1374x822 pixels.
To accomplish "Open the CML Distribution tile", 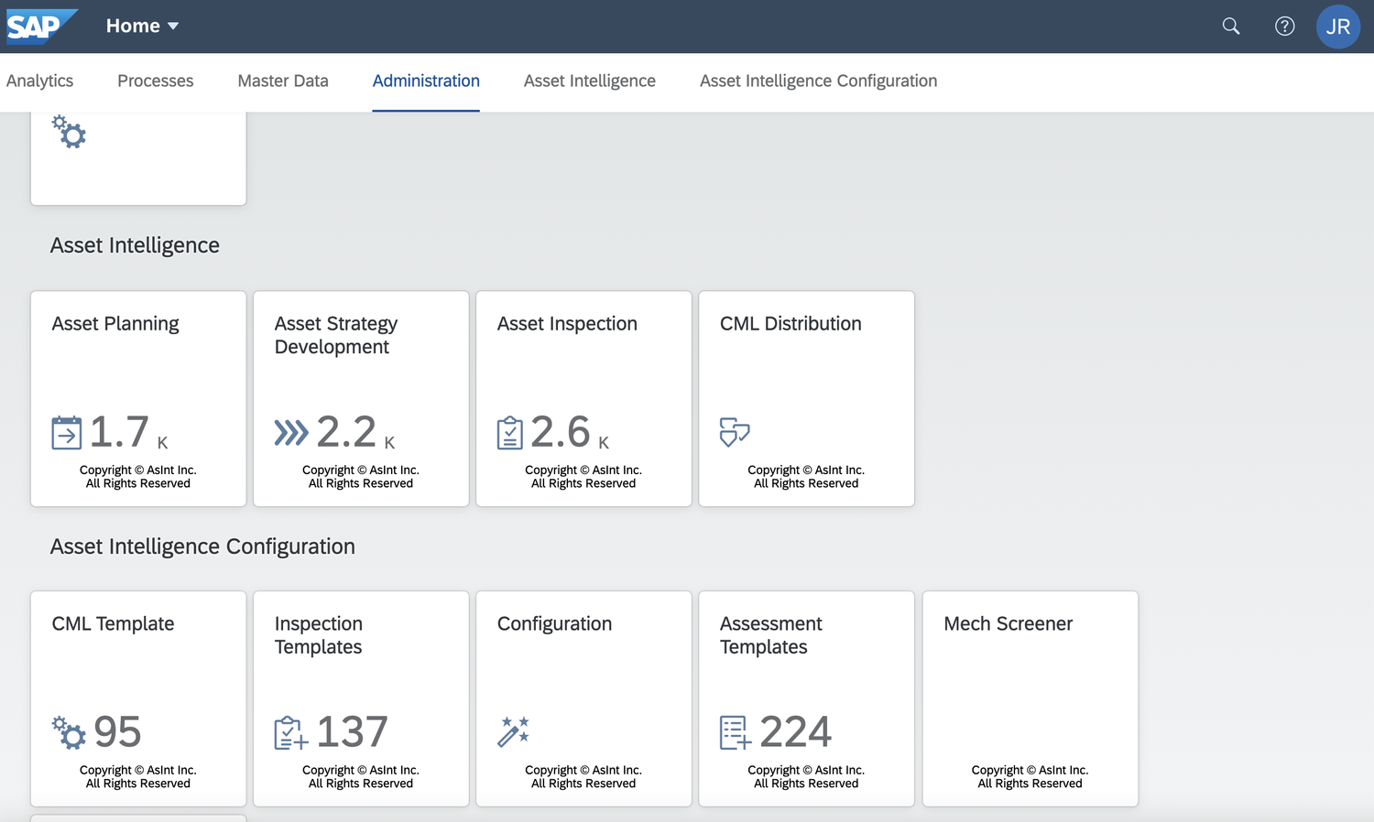I will (806, 399).
